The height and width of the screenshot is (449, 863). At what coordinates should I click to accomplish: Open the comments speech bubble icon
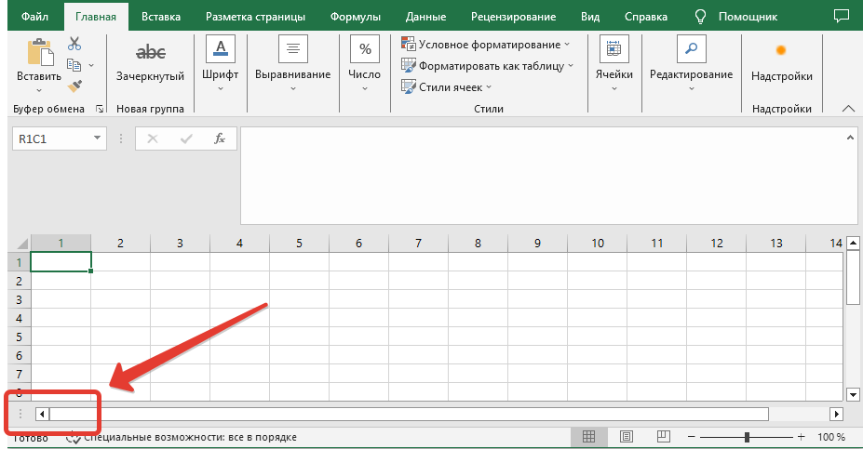[x=841, y=16]
